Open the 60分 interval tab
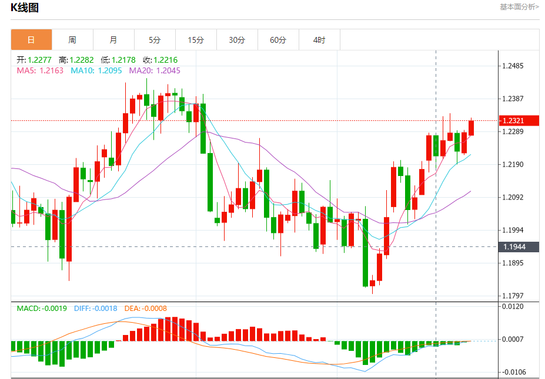 click(278, 40)
